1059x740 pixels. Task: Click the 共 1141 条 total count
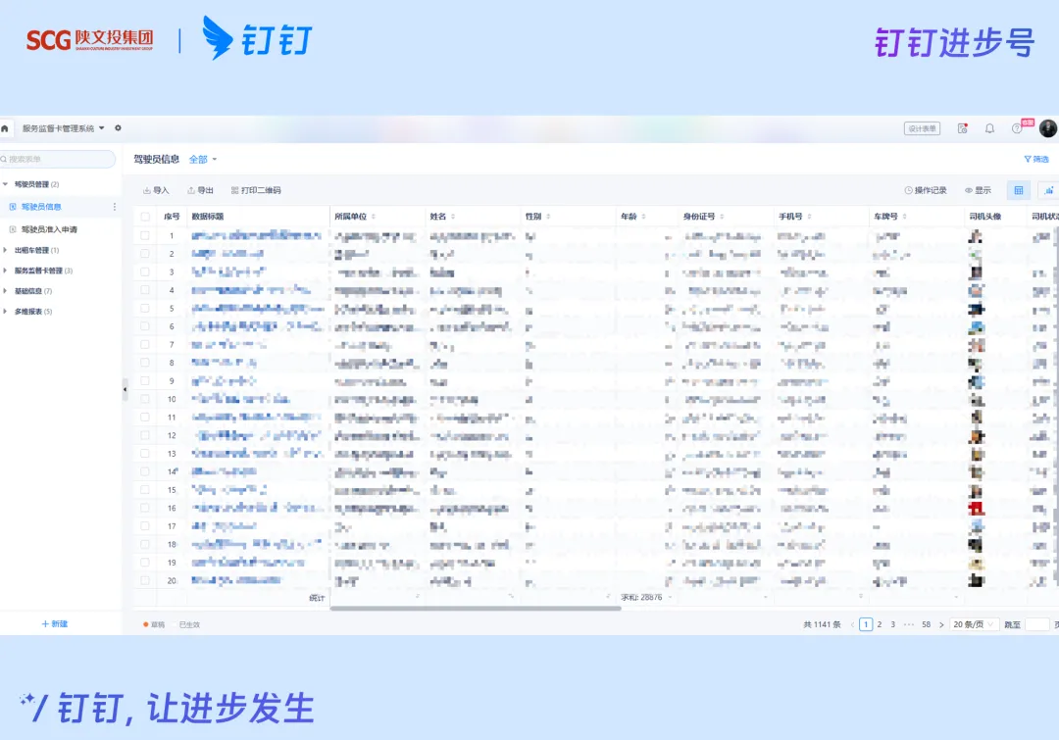tap(822, 624)
